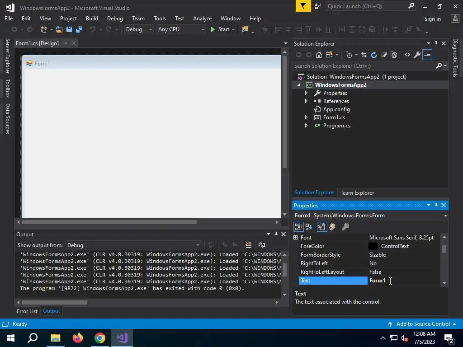Open the Diagnostic Tools side tab
The image size is (463, 347).
[455, 58]
